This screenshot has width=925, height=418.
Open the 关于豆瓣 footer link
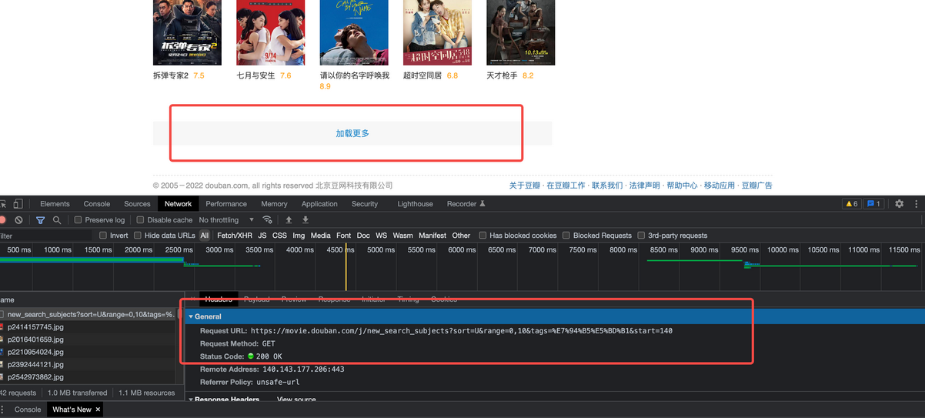[524, 186]
